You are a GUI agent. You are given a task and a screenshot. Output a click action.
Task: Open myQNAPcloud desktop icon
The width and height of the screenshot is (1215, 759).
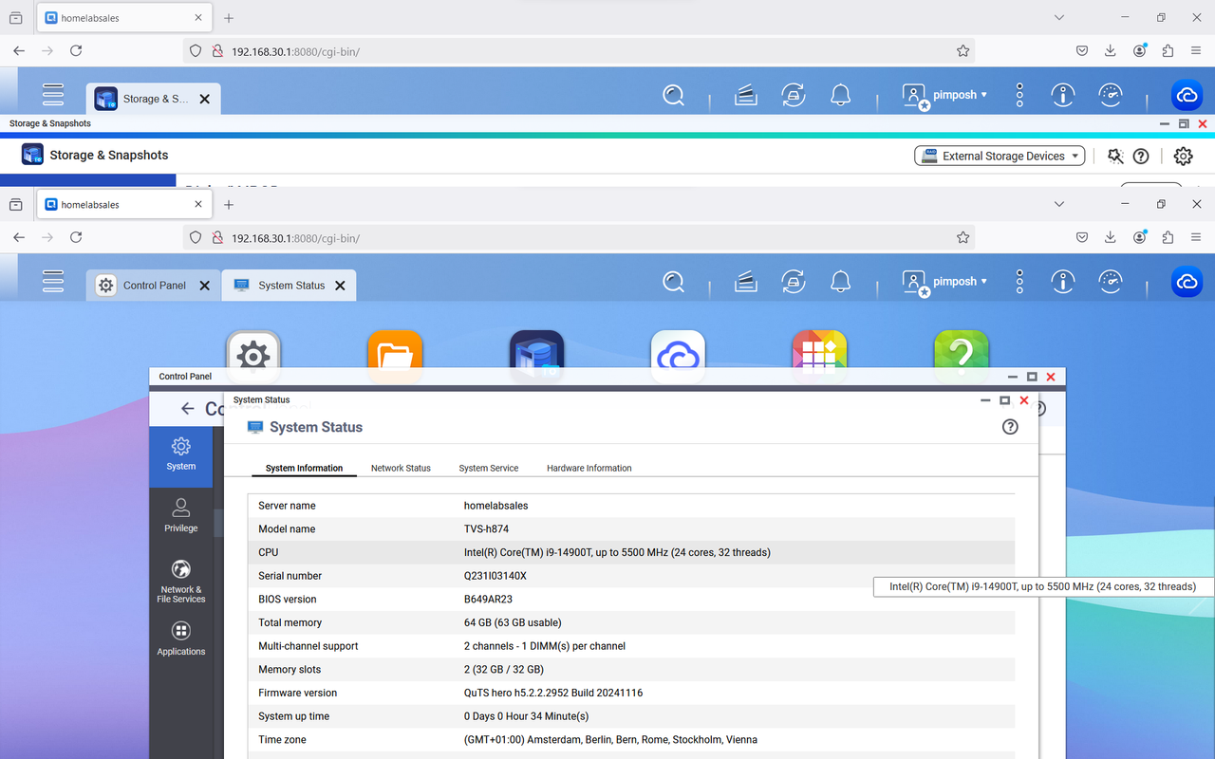pyautogui.click(x=678, y=357)
